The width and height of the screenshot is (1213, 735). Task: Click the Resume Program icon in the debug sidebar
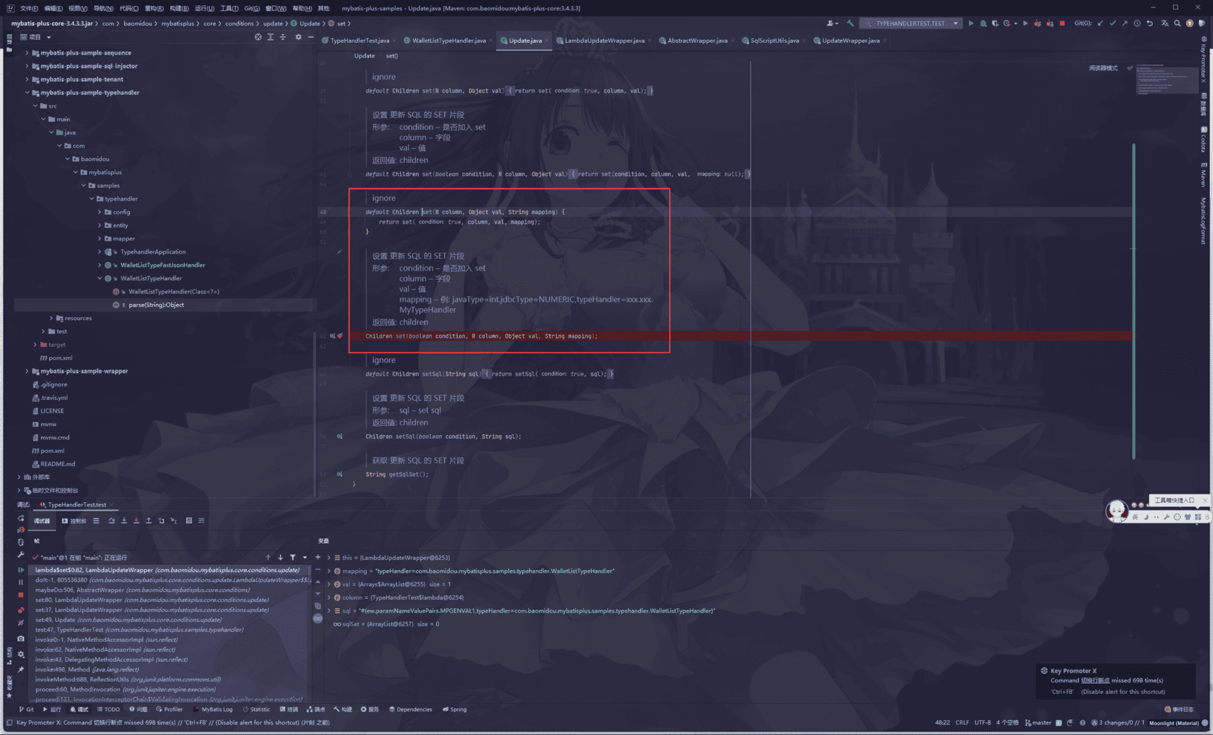pyautogui.click(x=21, y=570)
